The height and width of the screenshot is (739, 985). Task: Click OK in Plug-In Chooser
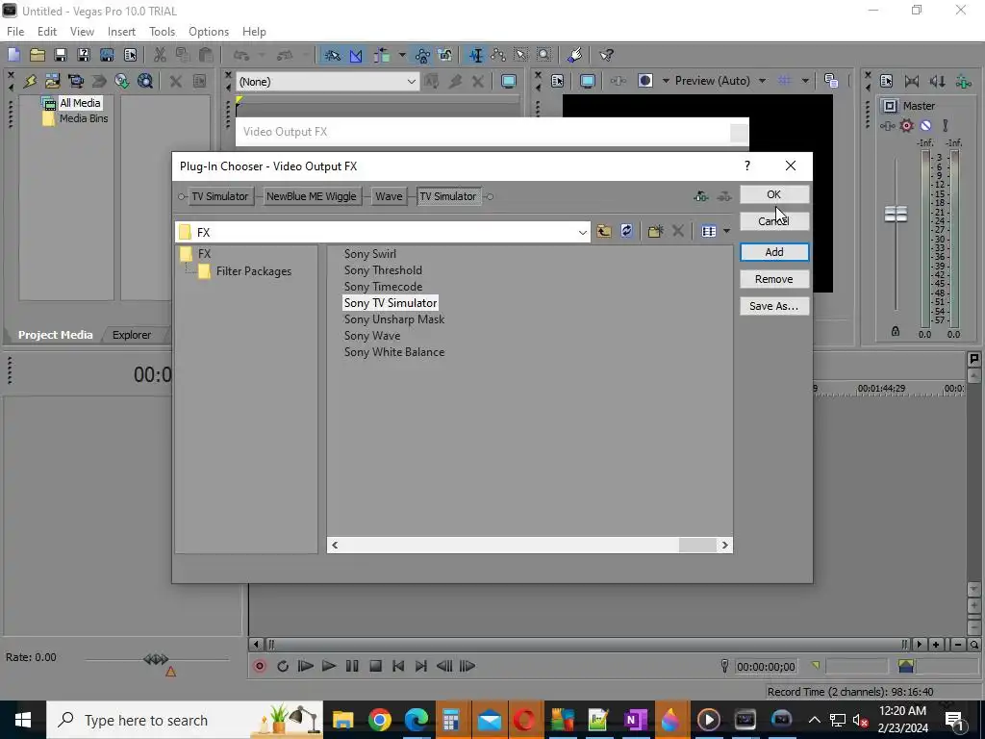coord(774,194)
